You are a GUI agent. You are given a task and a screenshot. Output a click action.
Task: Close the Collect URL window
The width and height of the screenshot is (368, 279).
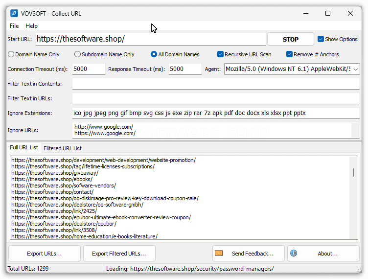coord(350,13)
